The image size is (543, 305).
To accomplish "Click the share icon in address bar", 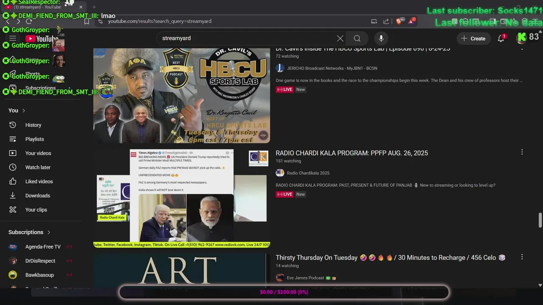I will coord(386,21).
